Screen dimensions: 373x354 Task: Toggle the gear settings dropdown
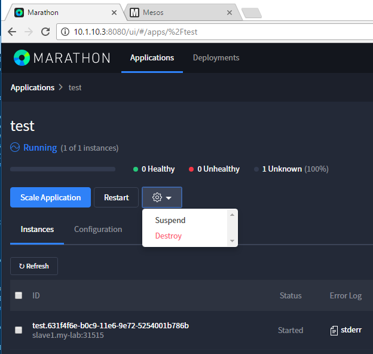pos(162,197)
